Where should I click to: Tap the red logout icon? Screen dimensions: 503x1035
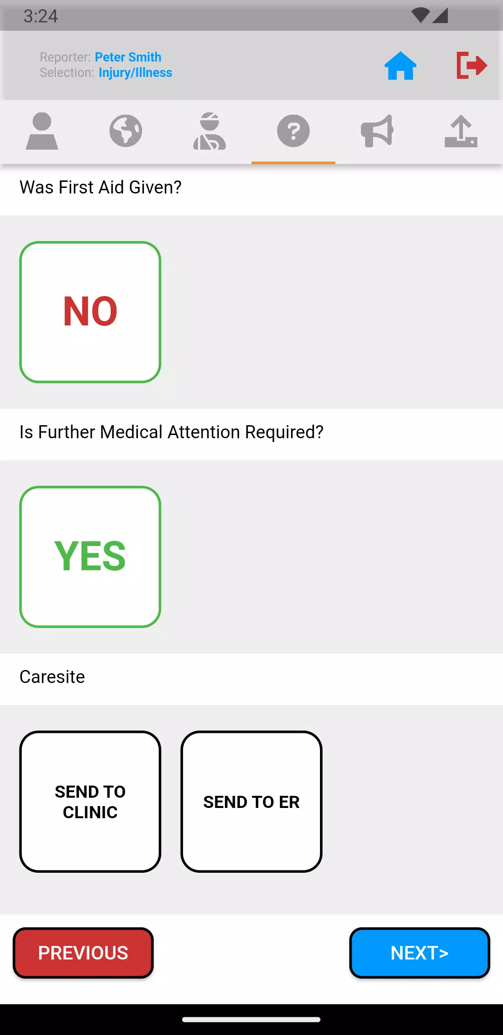coord(471,65)
